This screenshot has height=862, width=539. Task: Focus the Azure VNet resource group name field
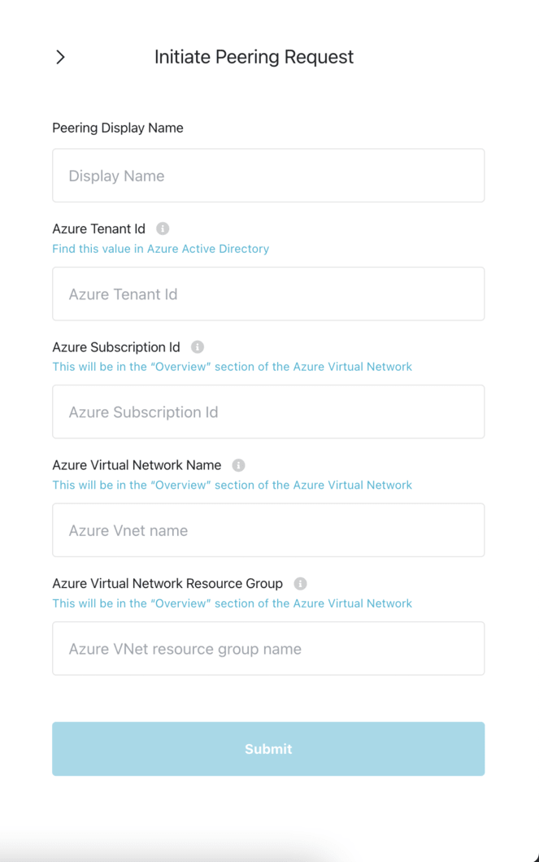click(x=268, y=649)
